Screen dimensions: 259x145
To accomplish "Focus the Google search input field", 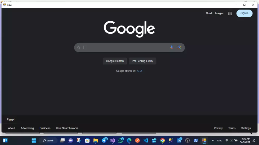I will click(126, 47).
